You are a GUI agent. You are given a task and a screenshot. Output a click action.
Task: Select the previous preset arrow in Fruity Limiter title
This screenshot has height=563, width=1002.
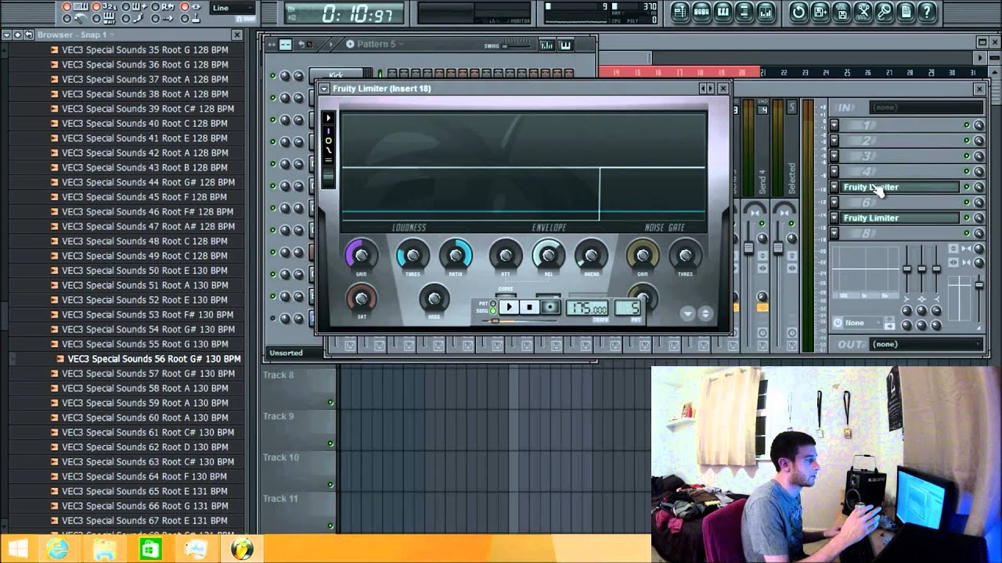click(x=703, y=88)
